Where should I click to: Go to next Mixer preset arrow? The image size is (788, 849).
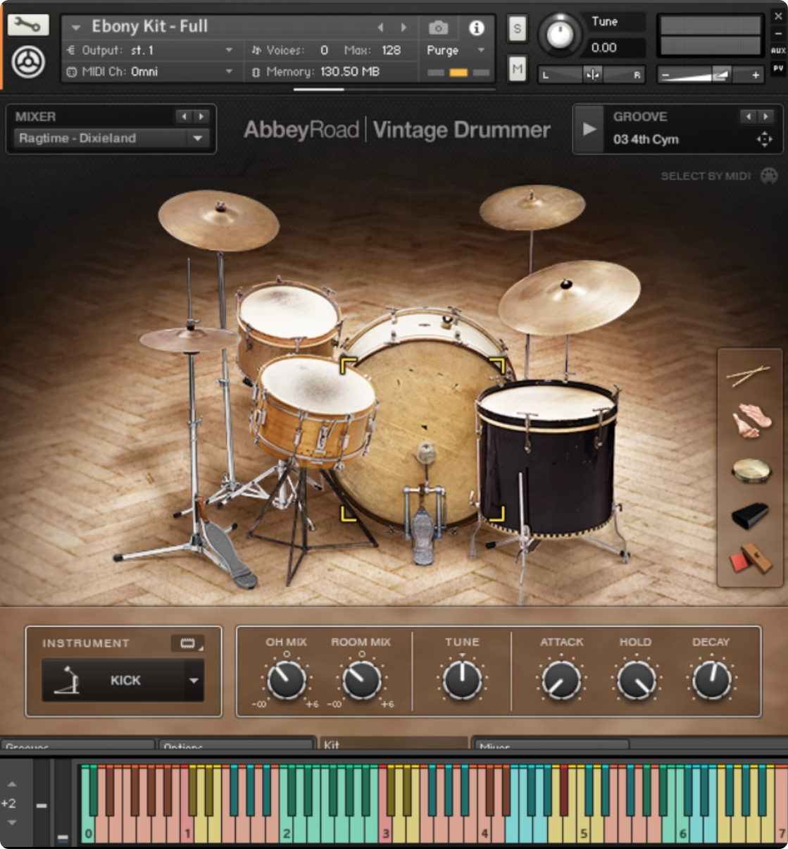tap(201, 116)
